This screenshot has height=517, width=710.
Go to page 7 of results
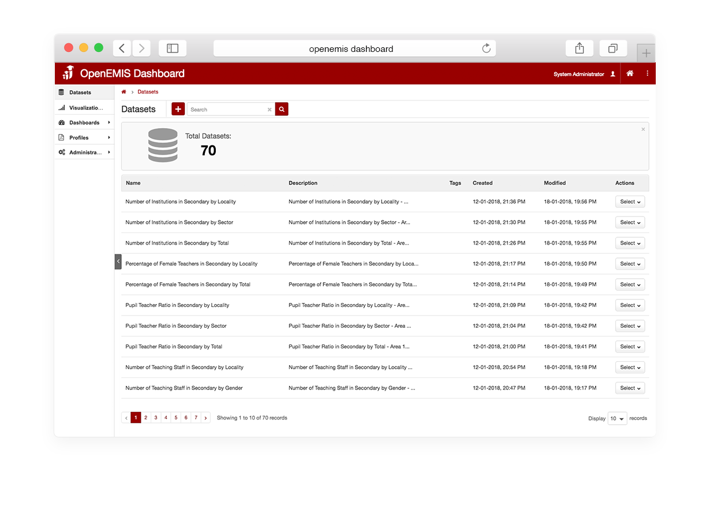196,418
